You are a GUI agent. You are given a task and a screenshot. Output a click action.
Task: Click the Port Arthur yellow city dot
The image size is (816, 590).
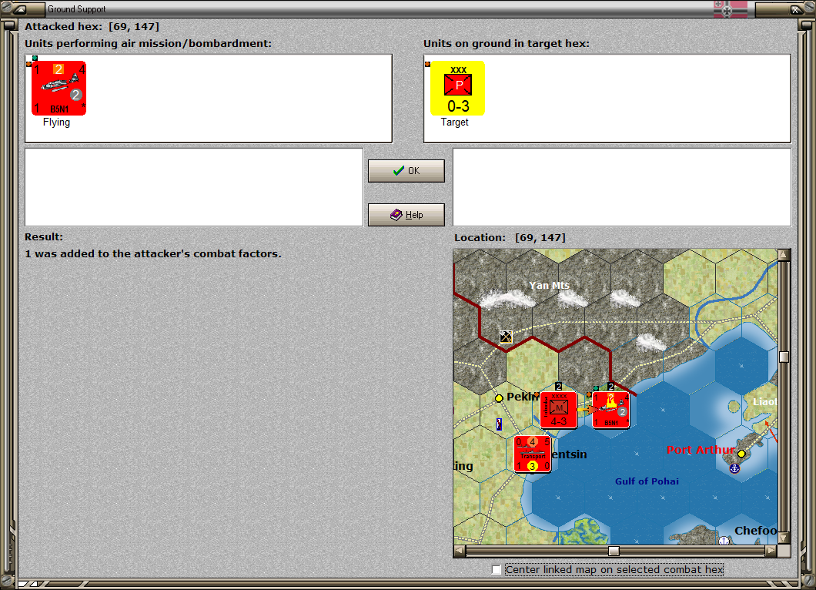point(741,454)
